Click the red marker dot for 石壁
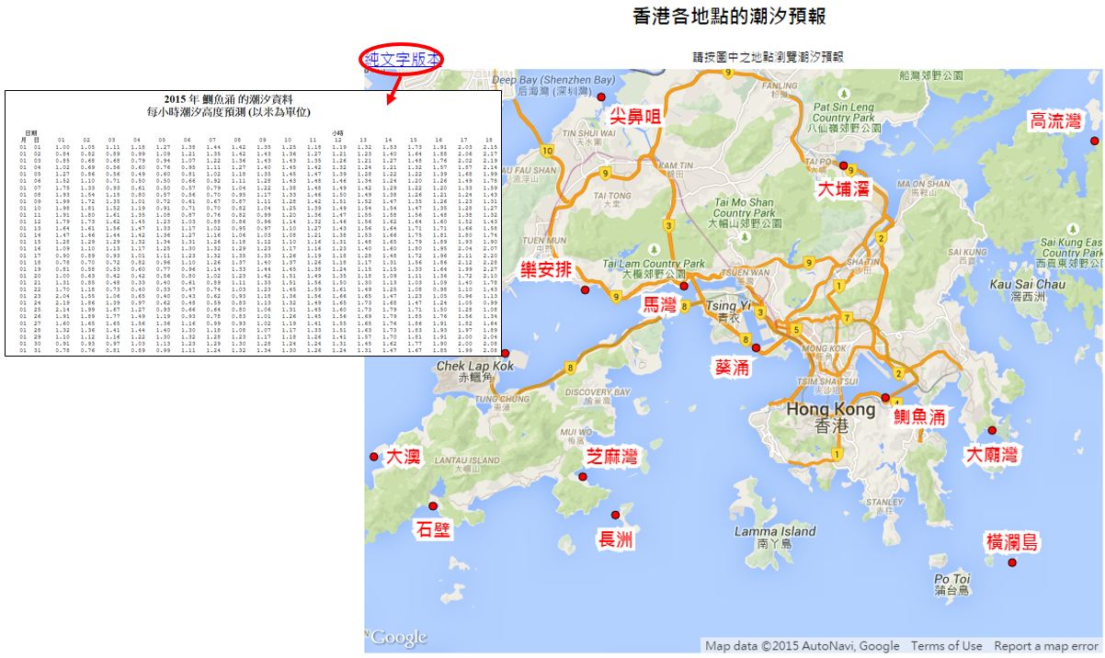The height and width of the screenshot is (658, 1105). pos(432,505)
